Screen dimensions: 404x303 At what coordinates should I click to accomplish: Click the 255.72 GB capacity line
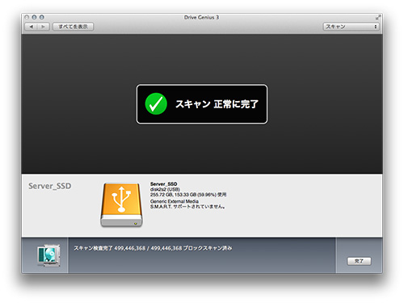[x=188, y=195]
